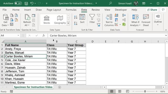Create a Forecast Sheet

click(x=146, y=20)
